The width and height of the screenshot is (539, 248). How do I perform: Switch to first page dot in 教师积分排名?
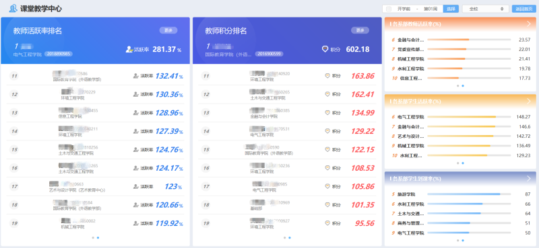[x=284, y=237]
